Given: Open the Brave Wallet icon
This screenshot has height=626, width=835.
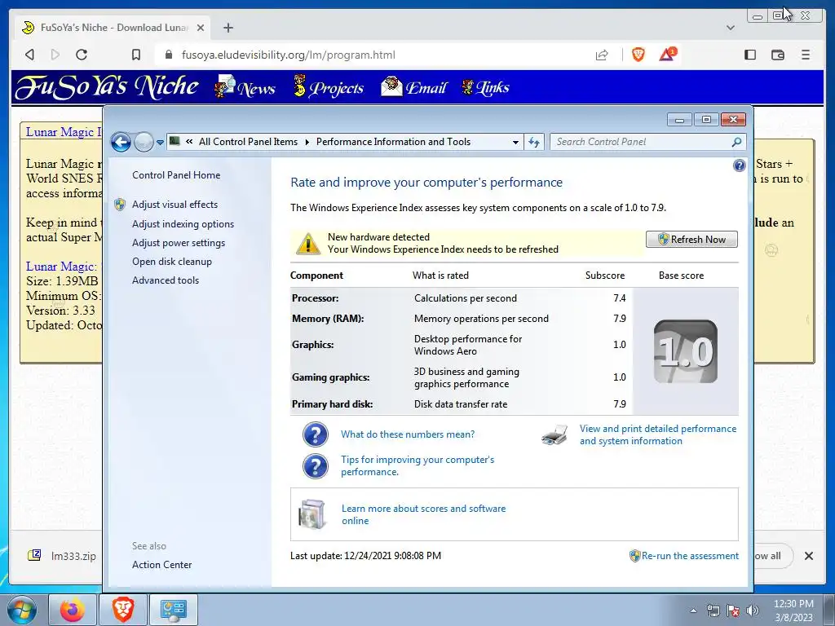Looking at the screenshot, I should pos(777,55).
